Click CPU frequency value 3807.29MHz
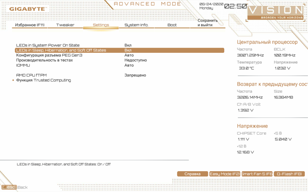This screenshot has height=192, width=308. (x=250, y=55)
